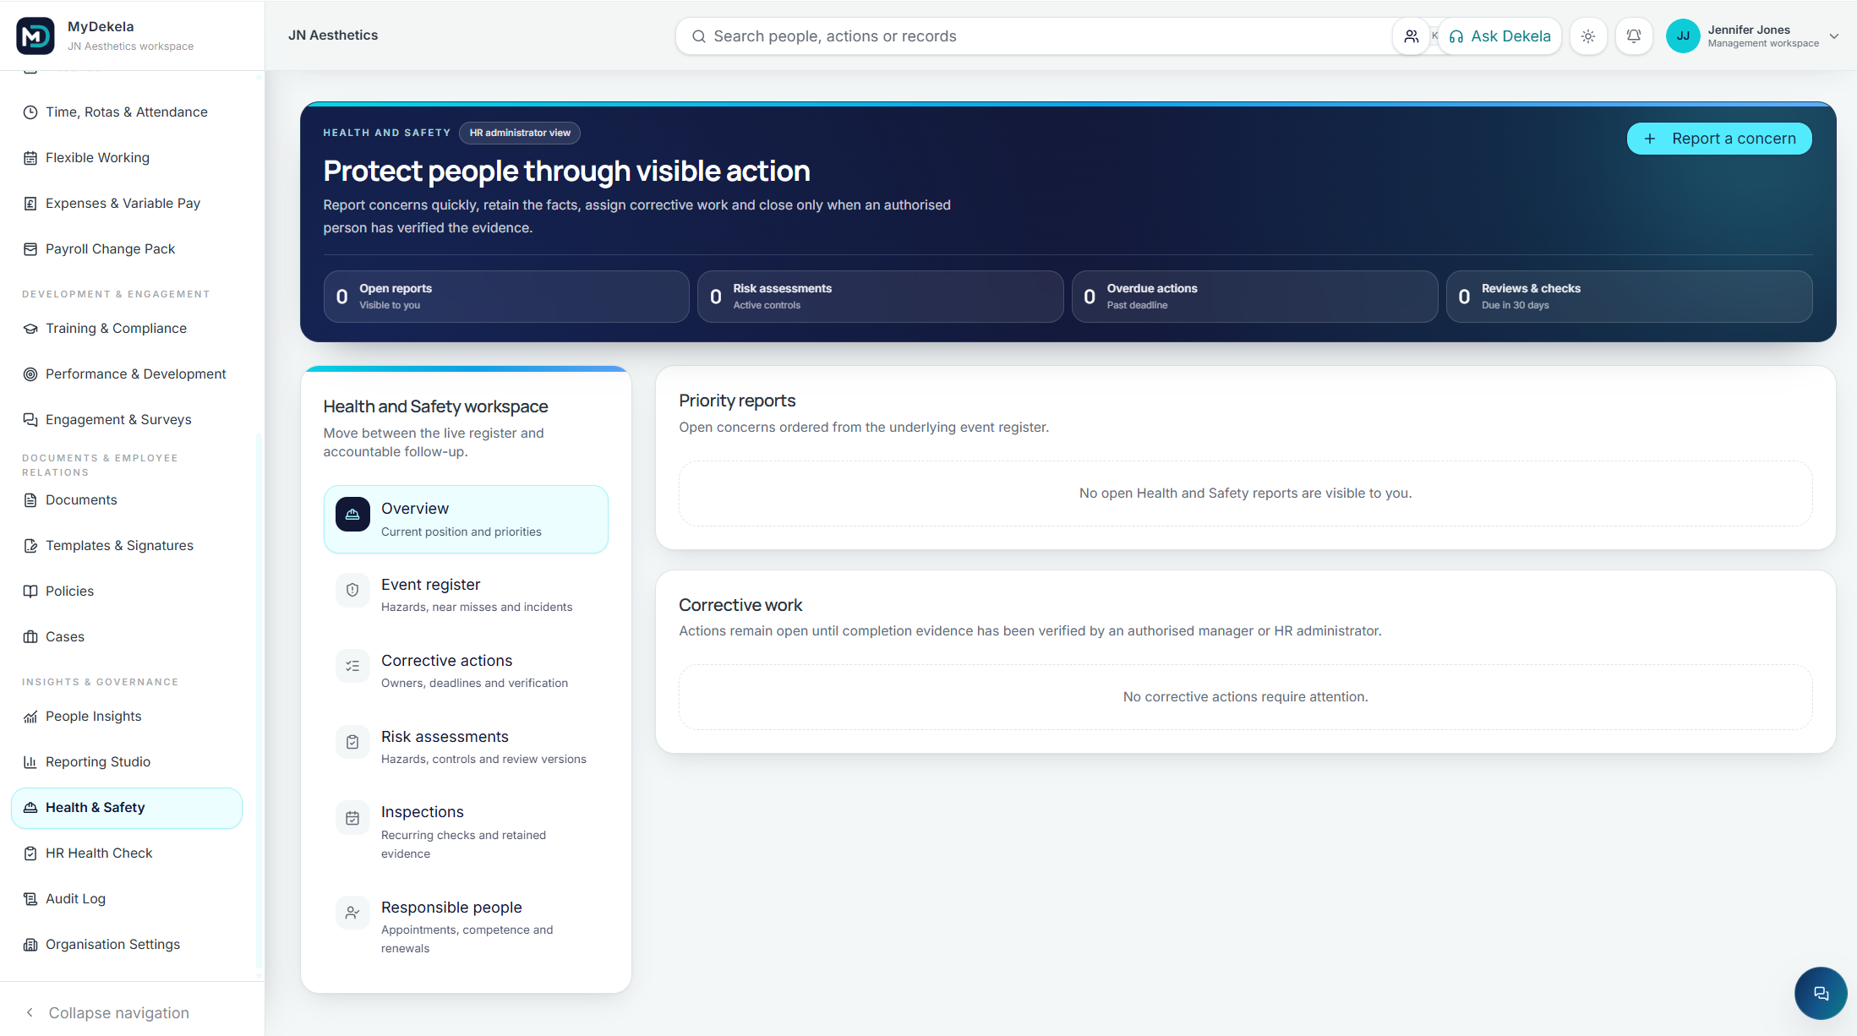Click the MyDekela logo icon
The width and height of the screenshot is (1857, 1036).
point(36,35)
